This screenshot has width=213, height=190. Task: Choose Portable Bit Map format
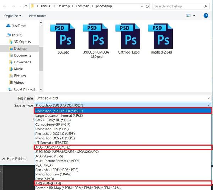(123, 188)
